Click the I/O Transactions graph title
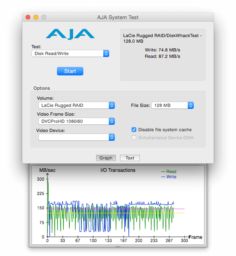 click(x=118, y=170)
